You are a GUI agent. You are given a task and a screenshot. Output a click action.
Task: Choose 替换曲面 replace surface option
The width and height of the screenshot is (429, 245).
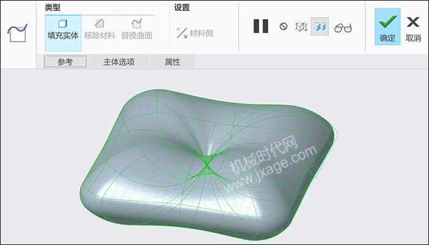[137, 30]
